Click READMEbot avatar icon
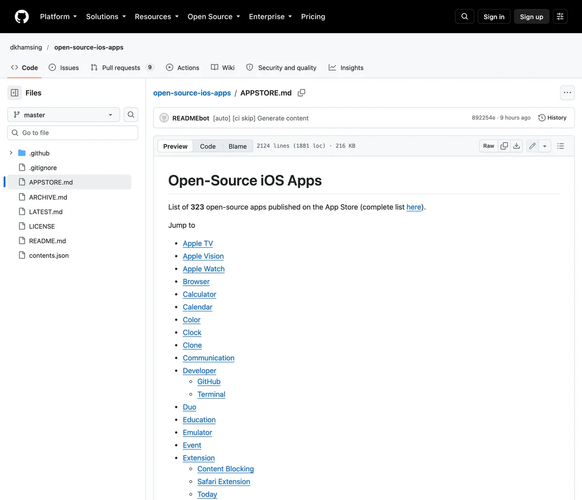 pyautogui.click(x=164, y=118)
